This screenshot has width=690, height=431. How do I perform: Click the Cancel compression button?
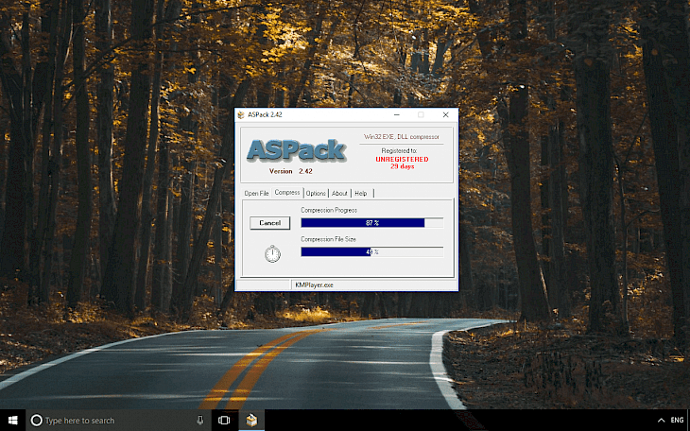269,223
